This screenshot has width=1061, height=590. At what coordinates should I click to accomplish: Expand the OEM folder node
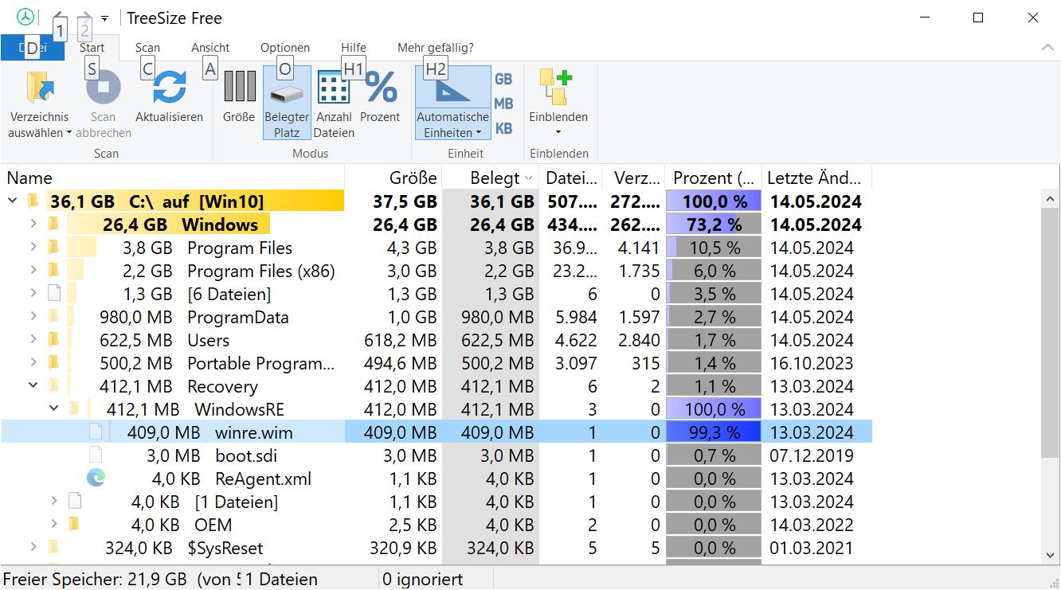coord(54,524)
